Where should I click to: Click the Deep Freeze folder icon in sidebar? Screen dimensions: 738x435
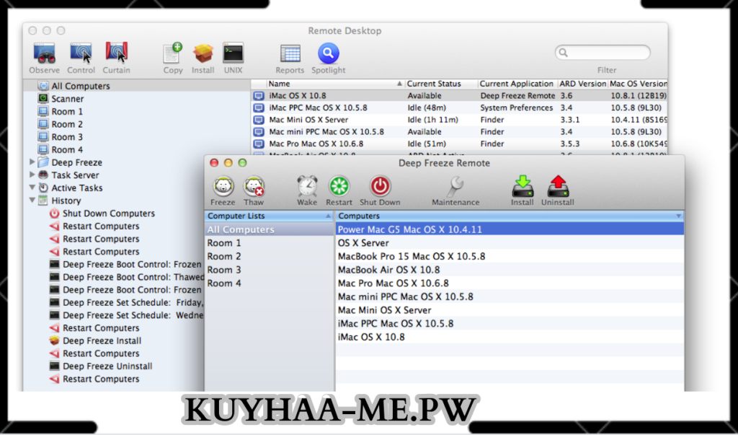click(x=43, y=162)
